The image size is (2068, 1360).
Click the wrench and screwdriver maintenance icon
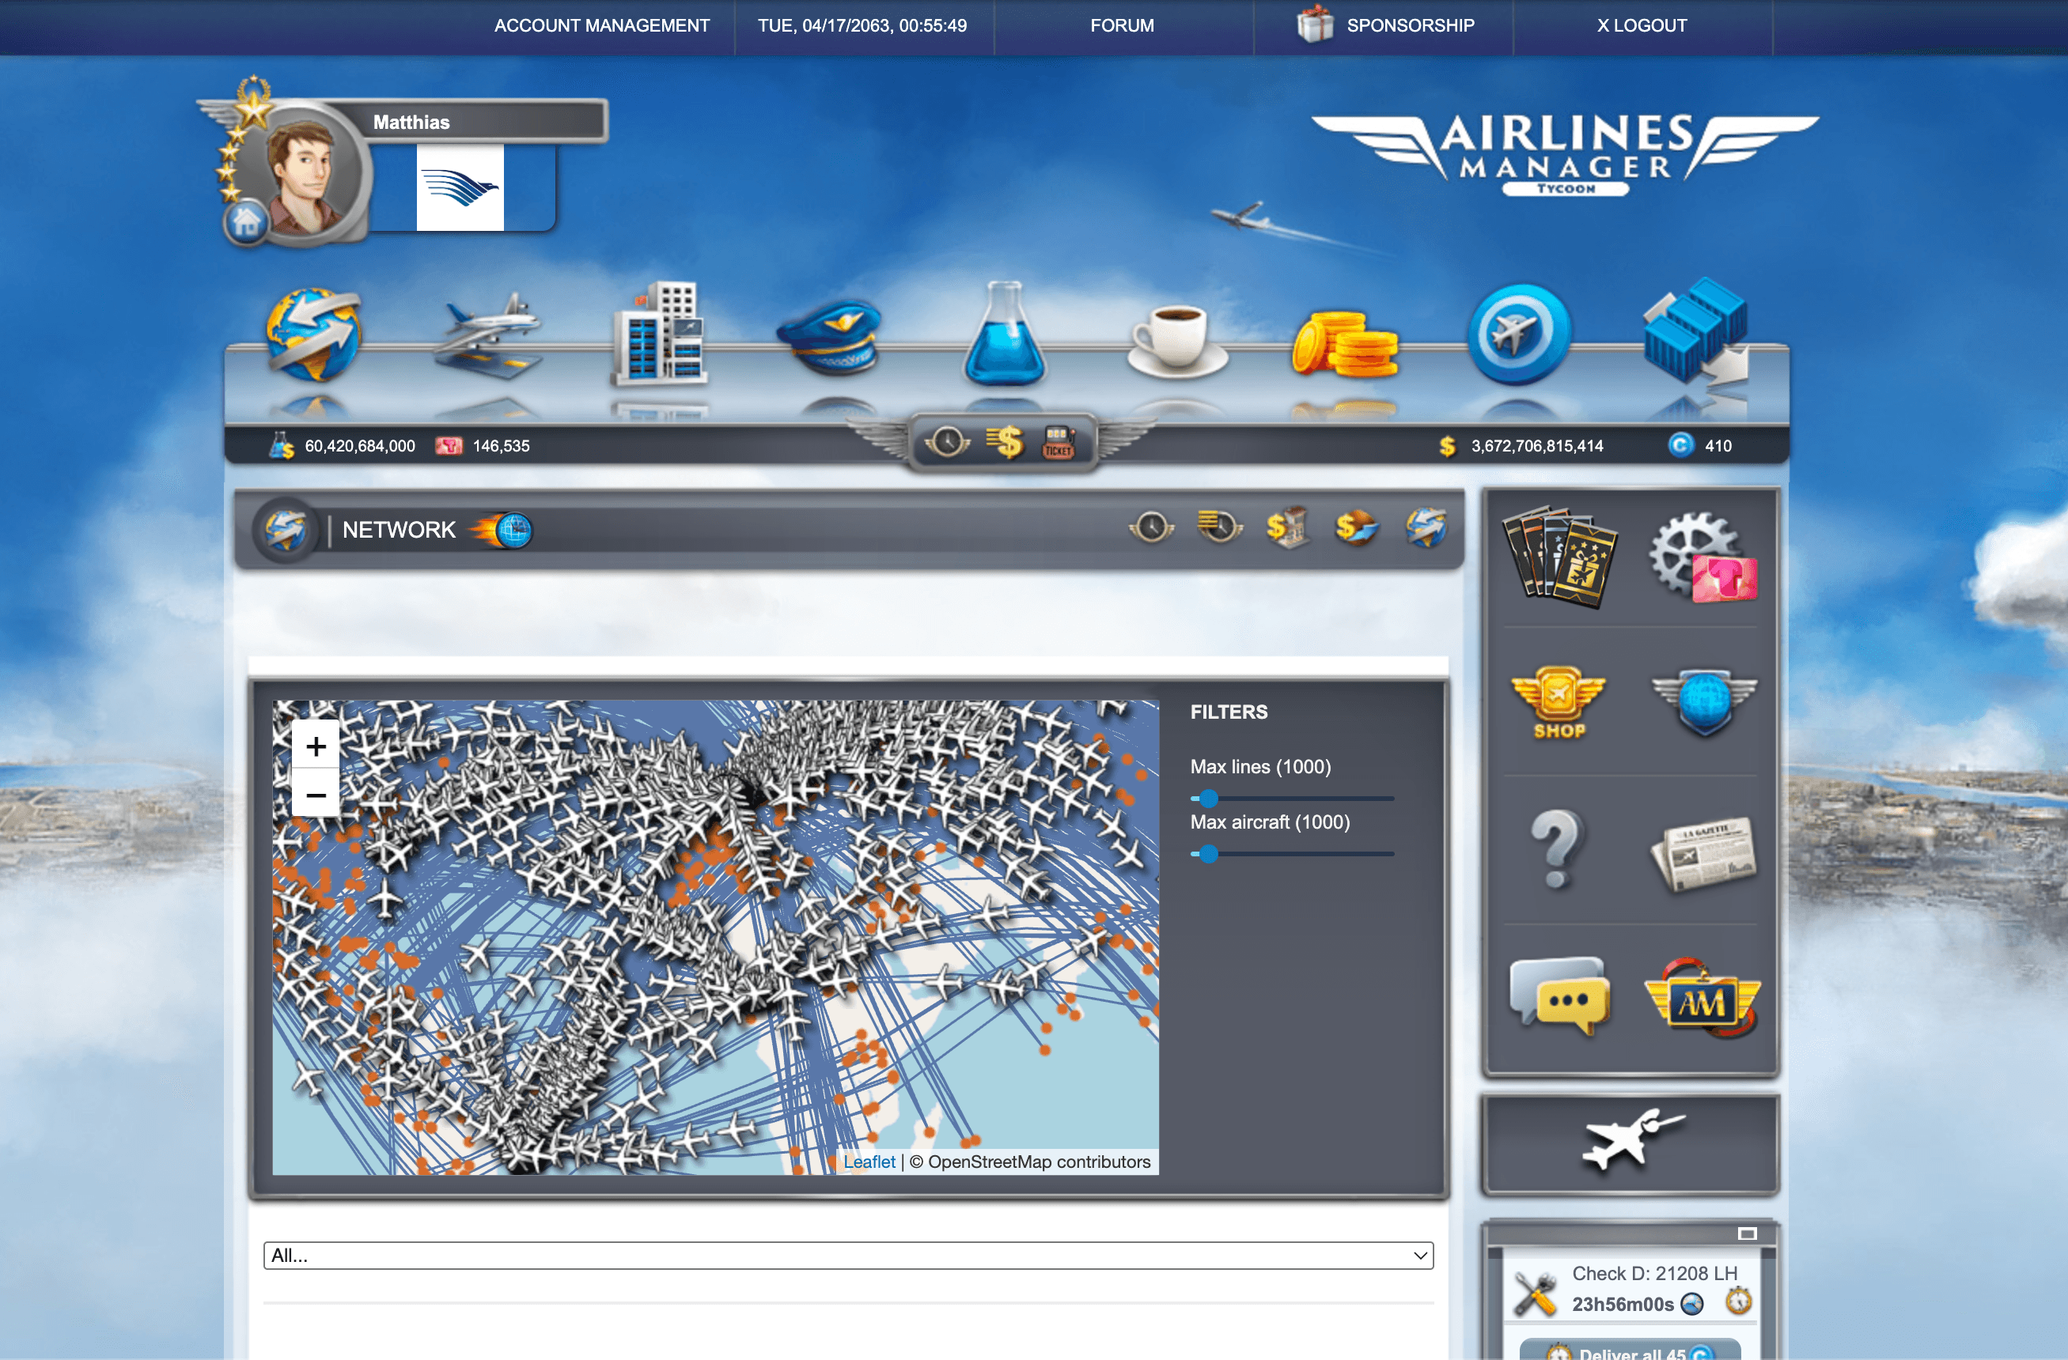(1536, 1294)
